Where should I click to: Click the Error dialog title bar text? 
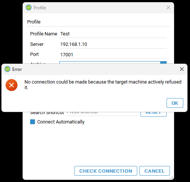coord(17,69)
